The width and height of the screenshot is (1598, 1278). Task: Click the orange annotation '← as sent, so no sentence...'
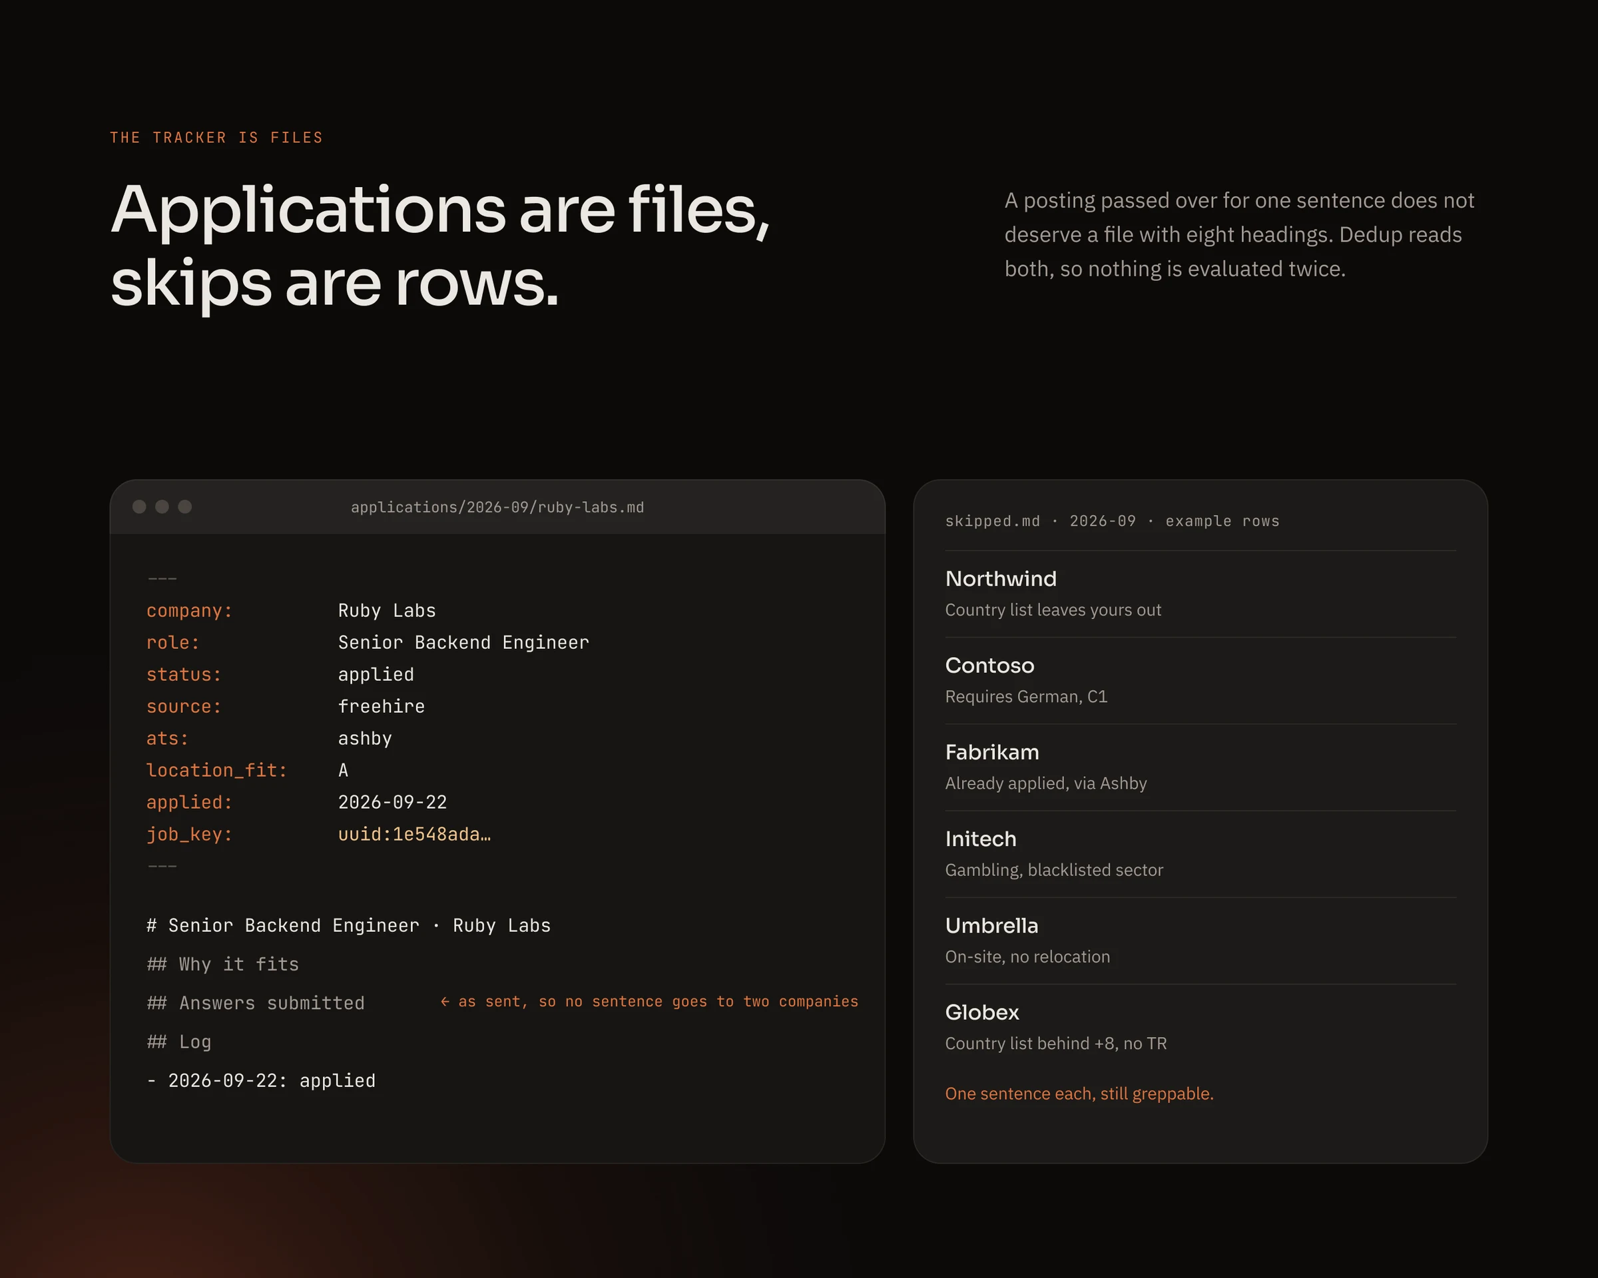coord(649,1002)
